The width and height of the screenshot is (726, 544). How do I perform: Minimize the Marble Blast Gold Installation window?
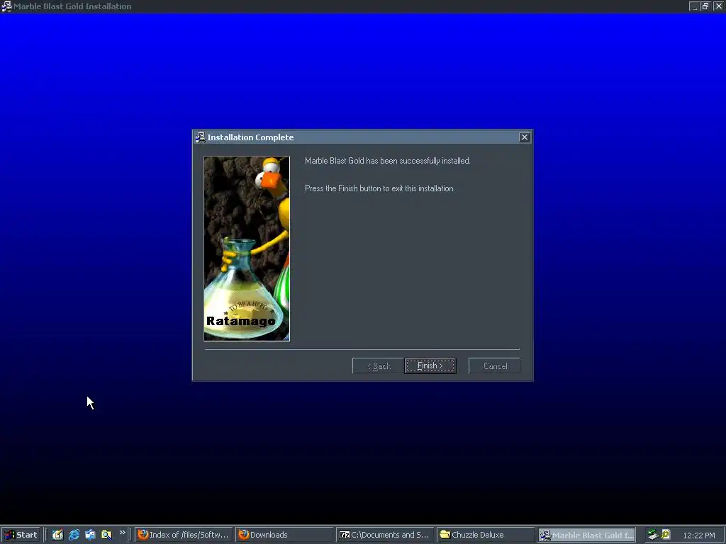(693, 6)
